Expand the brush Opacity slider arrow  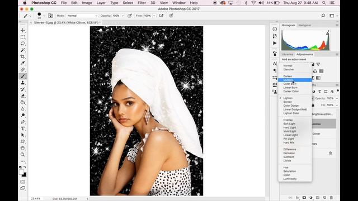[123, 16]
